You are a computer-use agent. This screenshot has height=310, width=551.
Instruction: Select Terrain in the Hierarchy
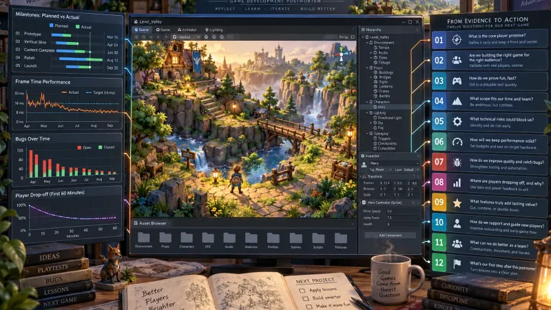[x=384, y=48]
